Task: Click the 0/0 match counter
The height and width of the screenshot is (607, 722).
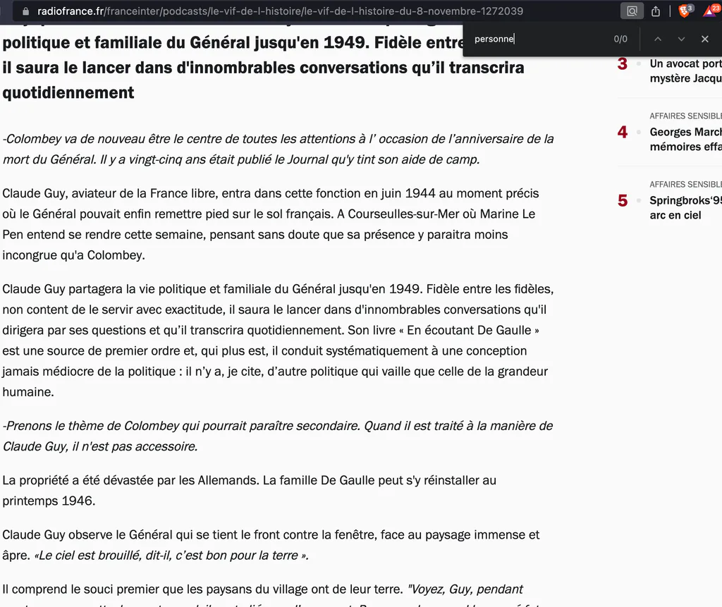Action: pos(620,39)
